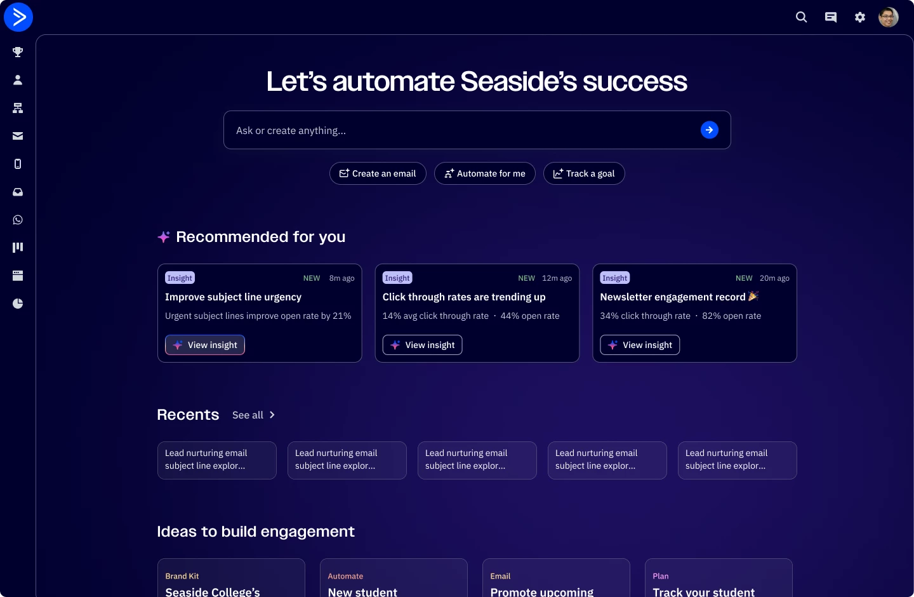
Task: Submit the prompt with blue arrow button
Action: click(710, 130)
